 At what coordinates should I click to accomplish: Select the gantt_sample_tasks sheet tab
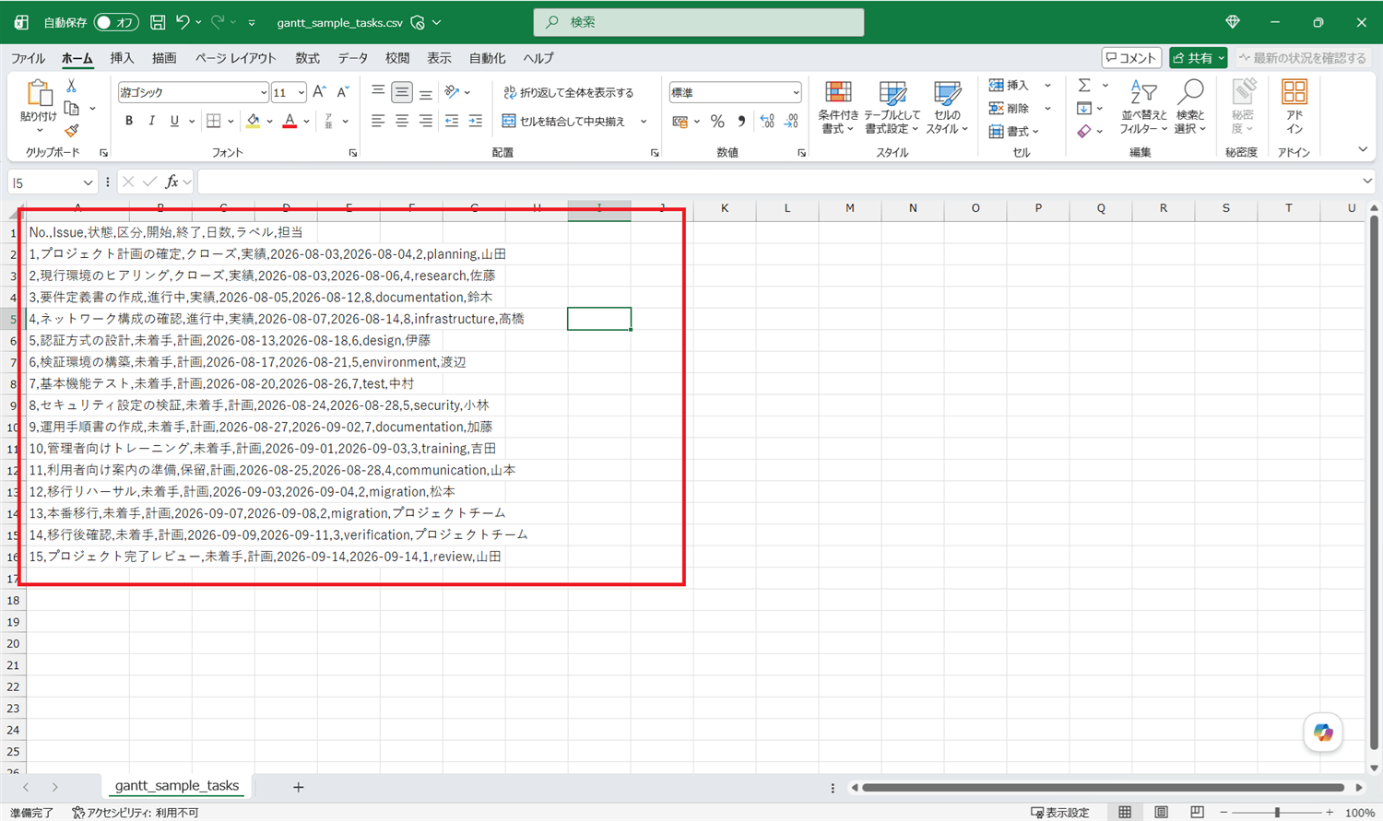(177, 786)
